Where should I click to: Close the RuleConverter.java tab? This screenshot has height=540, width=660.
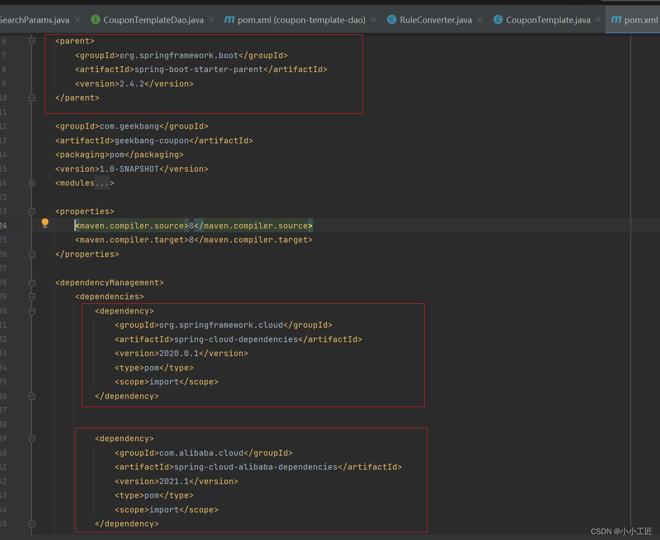pyautogui.click(x=480, y=19)
